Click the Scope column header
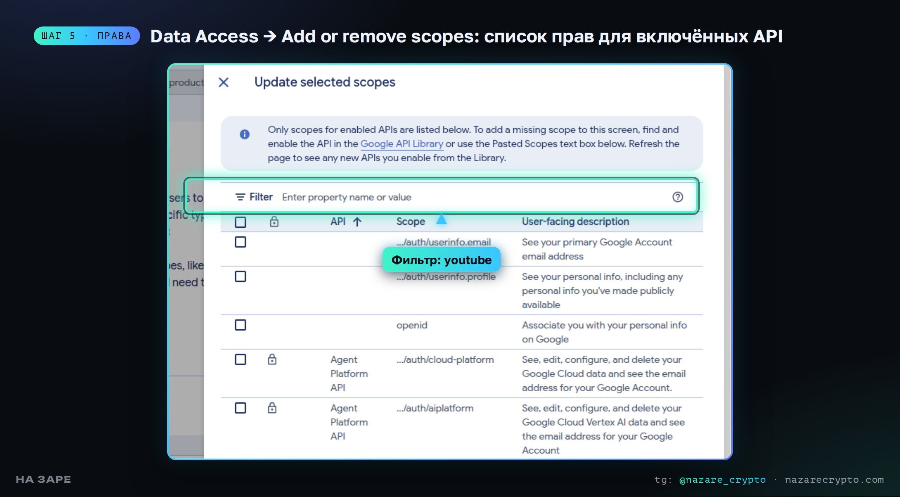The height and width of the screenshot is (497, 900). [411, 221]
